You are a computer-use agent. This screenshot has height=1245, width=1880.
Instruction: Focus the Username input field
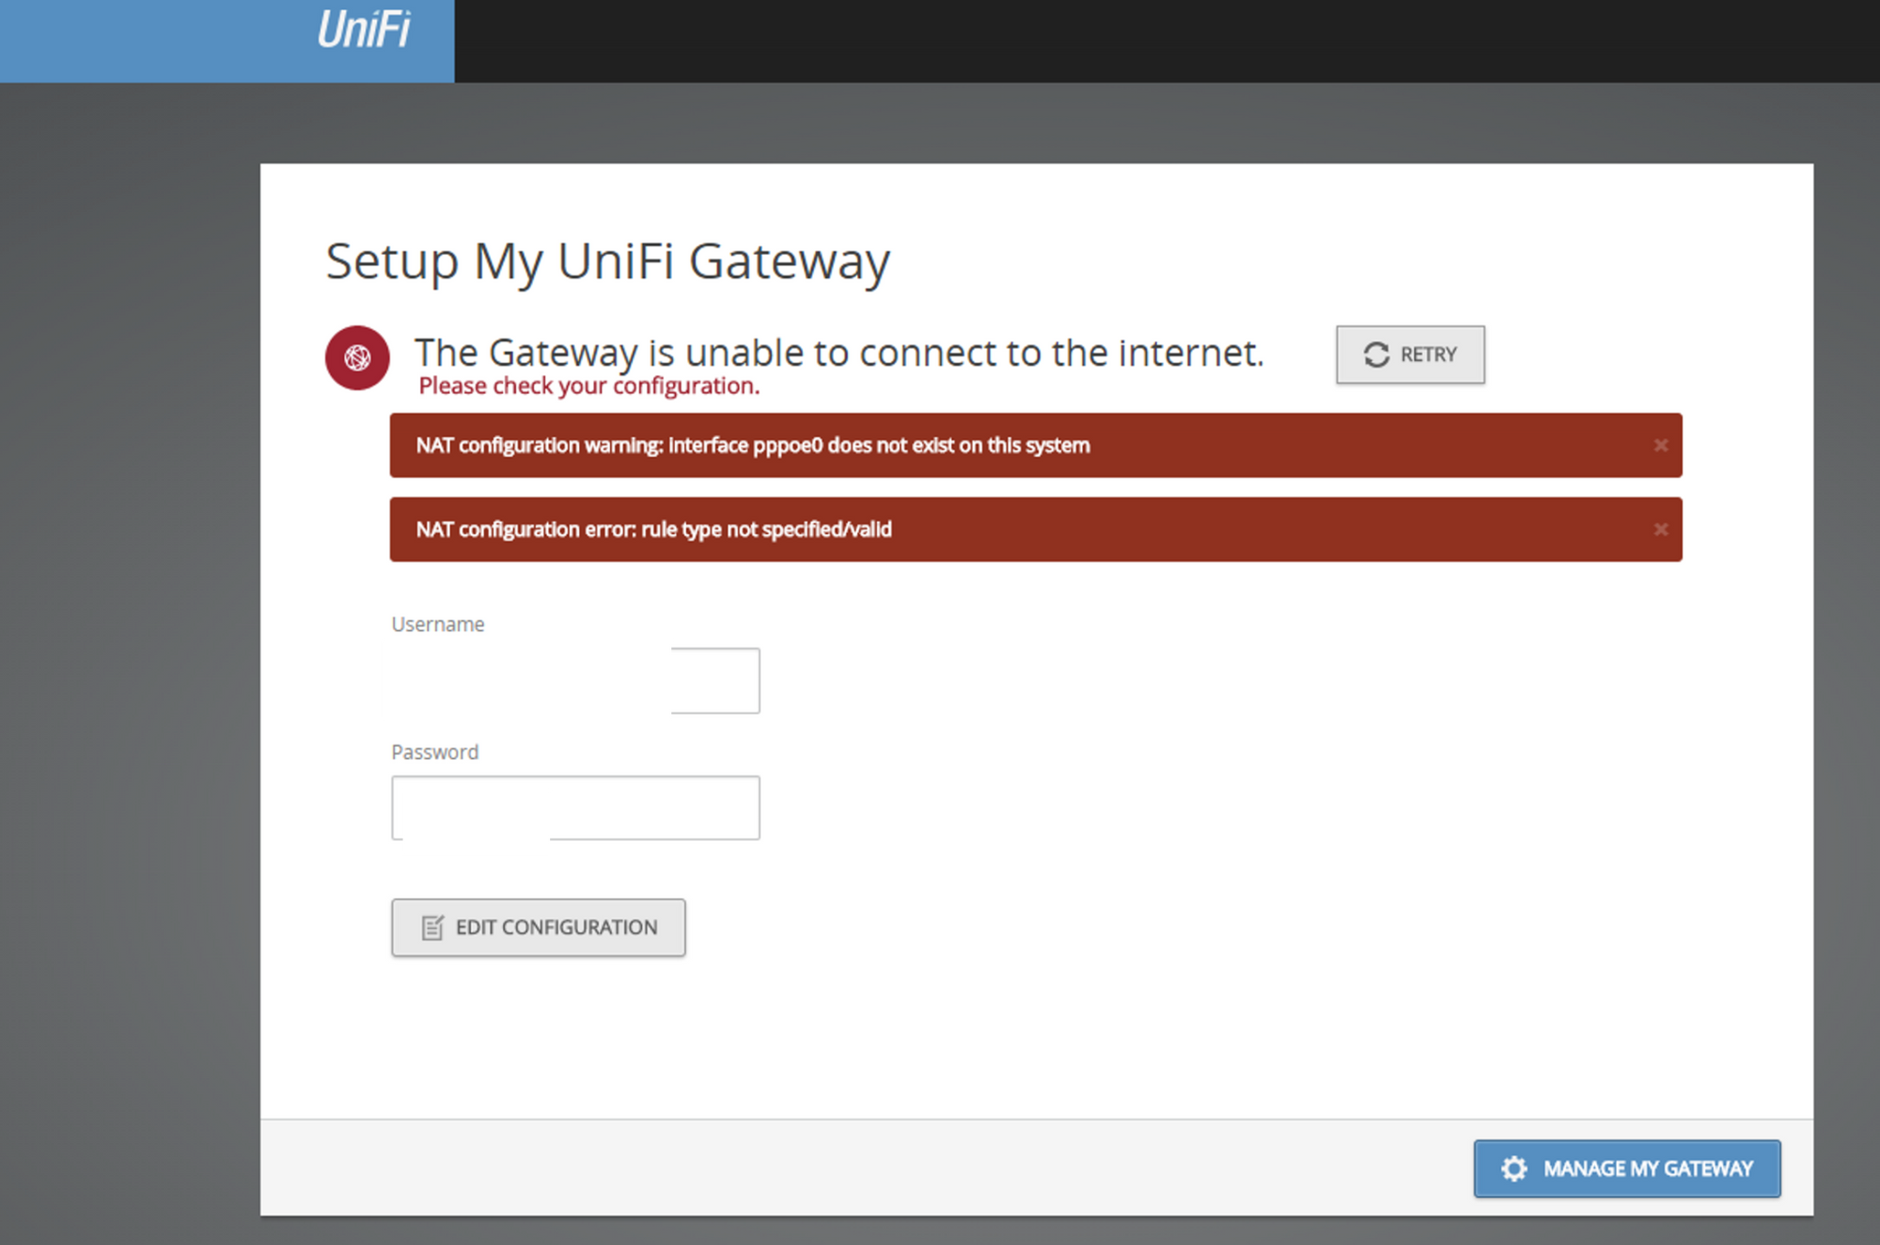[x=713, y=681]
